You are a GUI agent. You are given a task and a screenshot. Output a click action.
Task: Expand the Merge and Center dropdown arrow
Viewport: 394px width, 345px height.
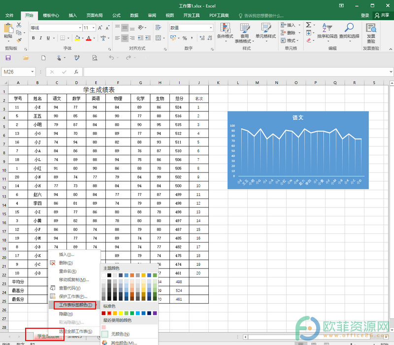164,38
